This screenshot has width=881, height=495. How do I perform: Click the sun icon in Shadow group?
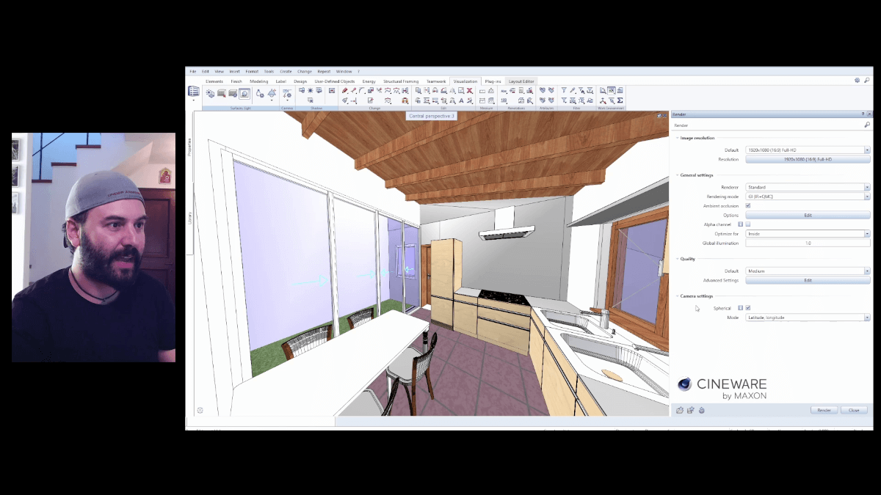coord(310,91)
